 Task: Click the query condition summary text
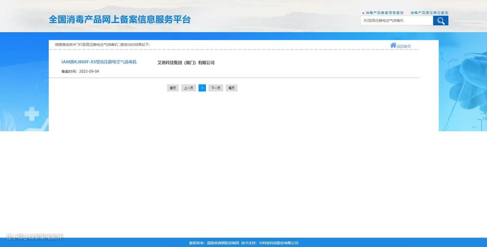102,45
